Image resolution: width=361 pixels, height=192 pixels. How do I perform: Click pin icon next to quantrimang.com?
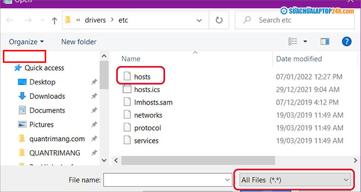coord(94,139)
